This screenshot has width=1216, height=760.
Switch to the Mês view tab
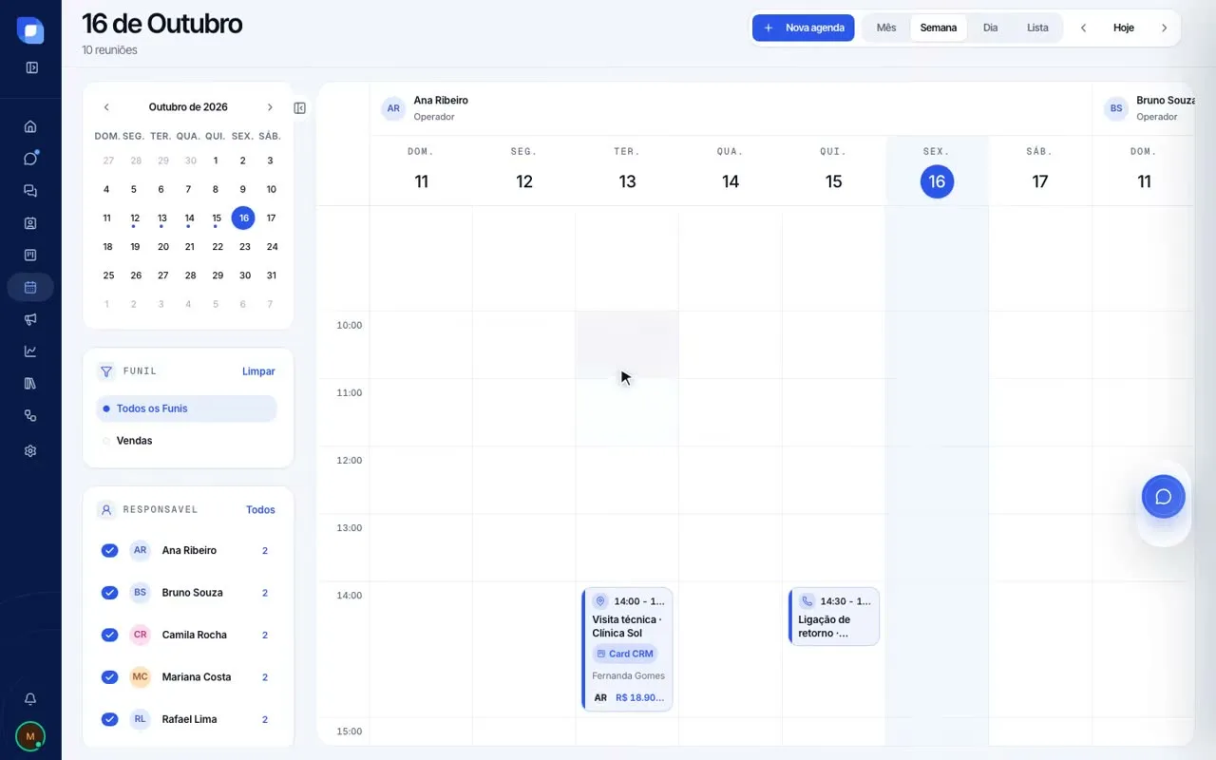pyautogui.click(x=886, y=28)
